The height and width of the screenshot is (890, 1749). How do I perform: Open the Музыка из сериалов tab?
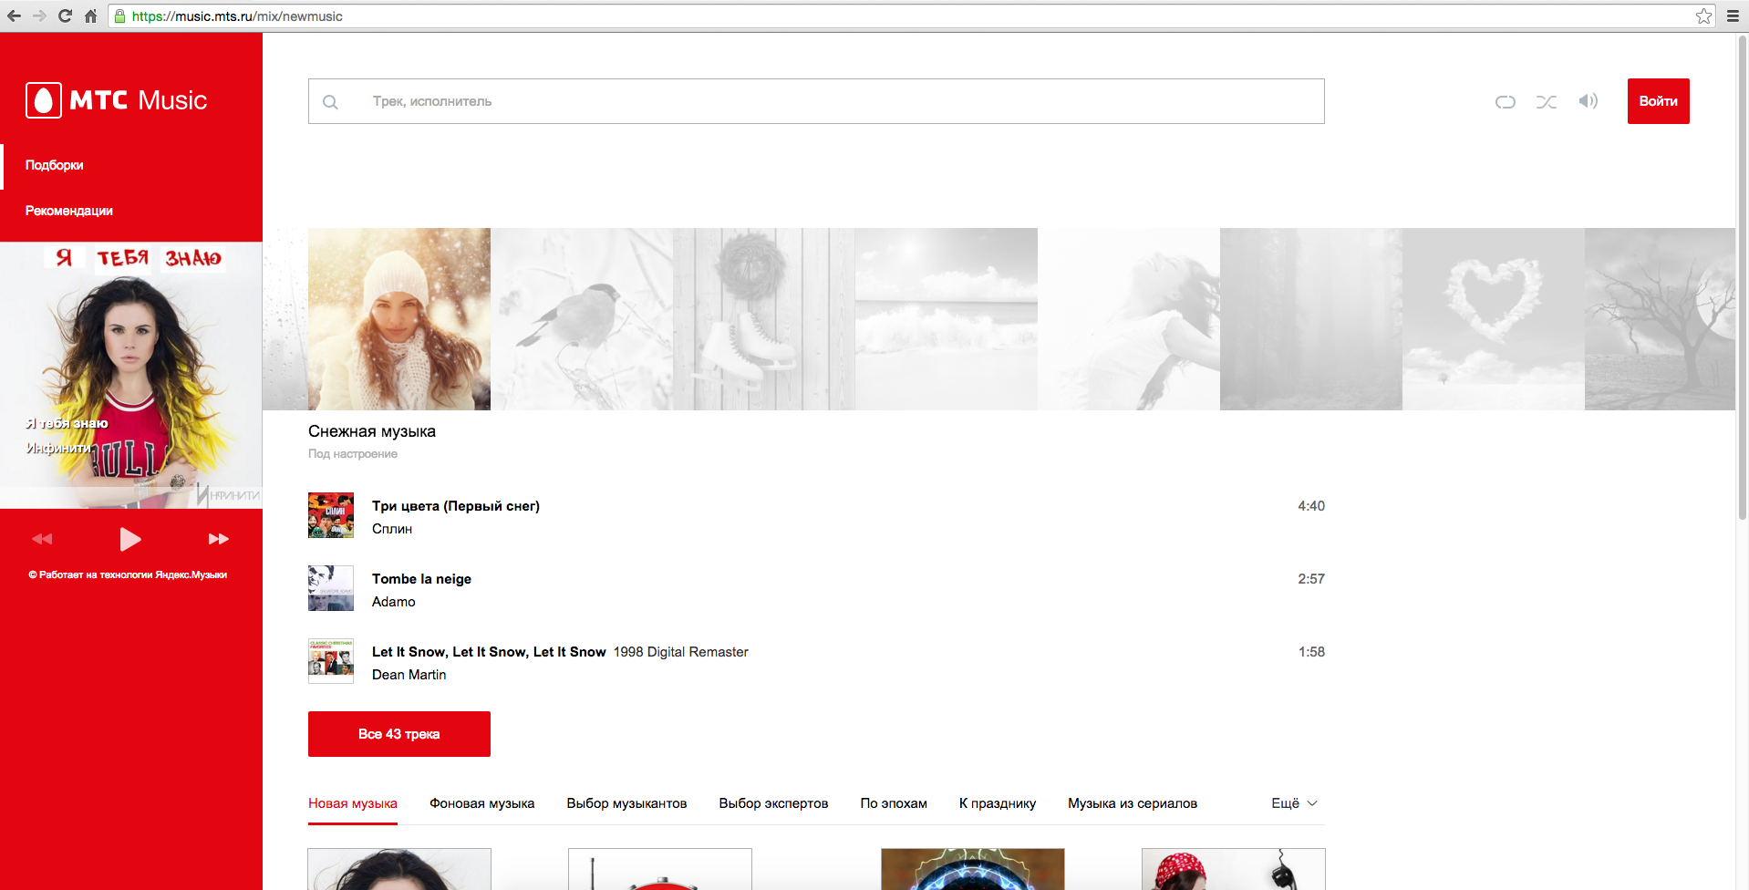(1132, 803)
